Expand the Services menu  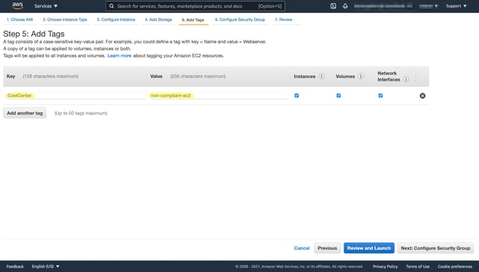point(46,5)
